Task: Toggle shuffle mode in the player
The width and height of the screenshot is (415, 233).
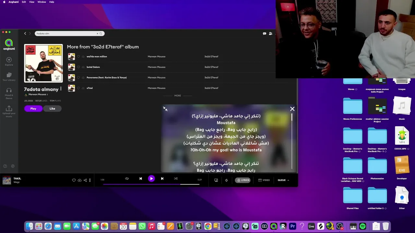Action: click(176, 179)
